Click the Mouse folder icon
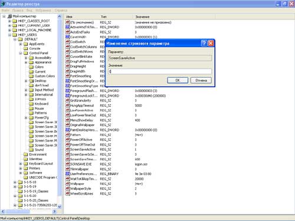This screenshot has width=295, height=221. (31, 108)
